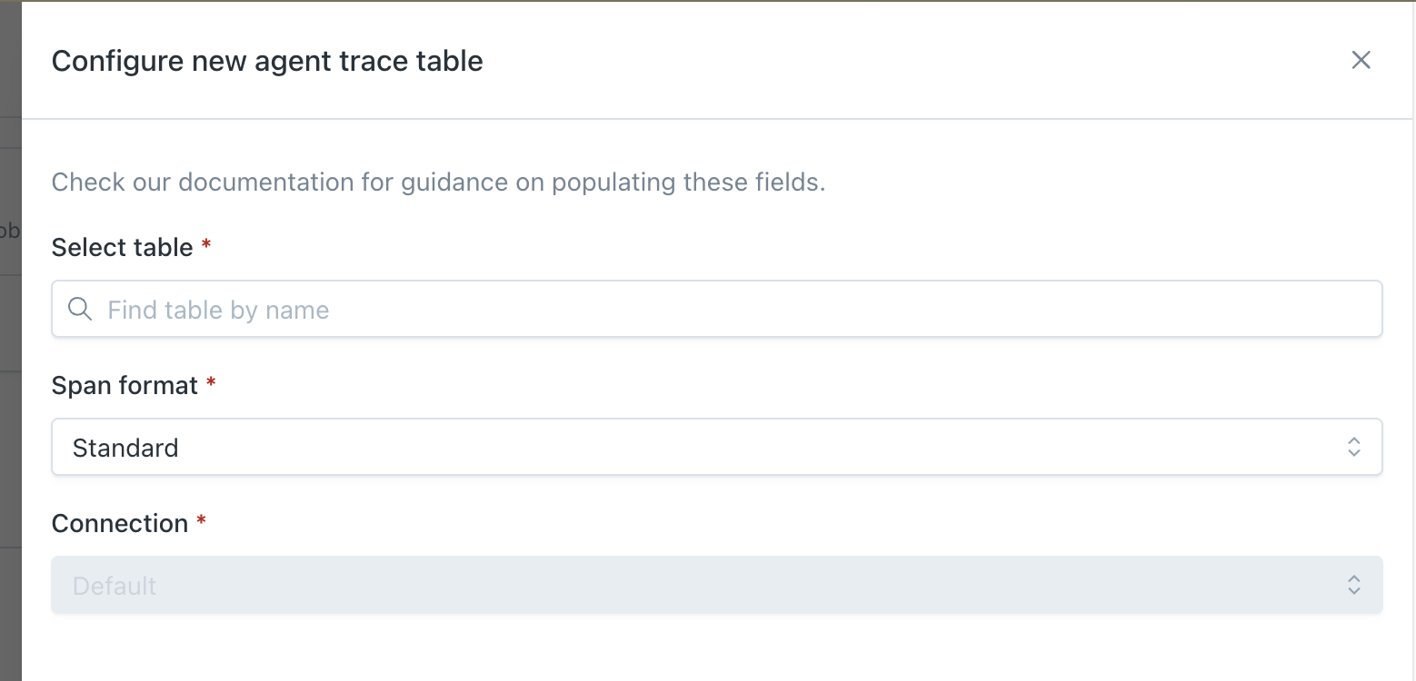Click the up-down chevron in Span format
The height and width of the screenshot is (681, 1416).
pos(1353,447)
